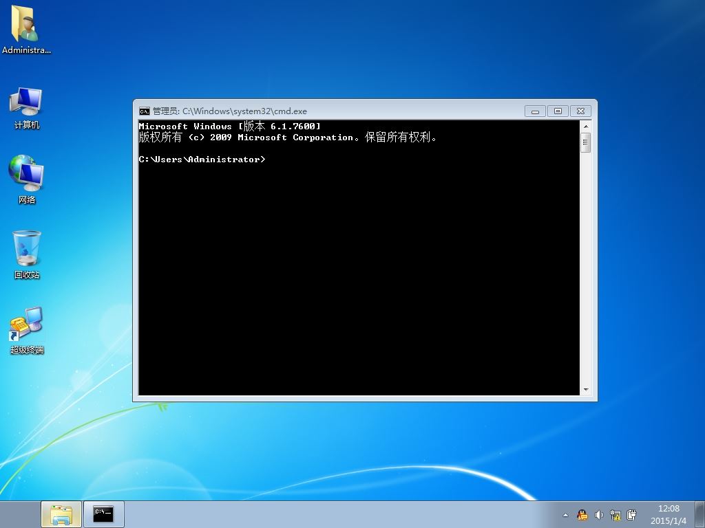705x528 pixels.
Task: Select the cmd.exe taskbar button
Action: click(103, 514)
